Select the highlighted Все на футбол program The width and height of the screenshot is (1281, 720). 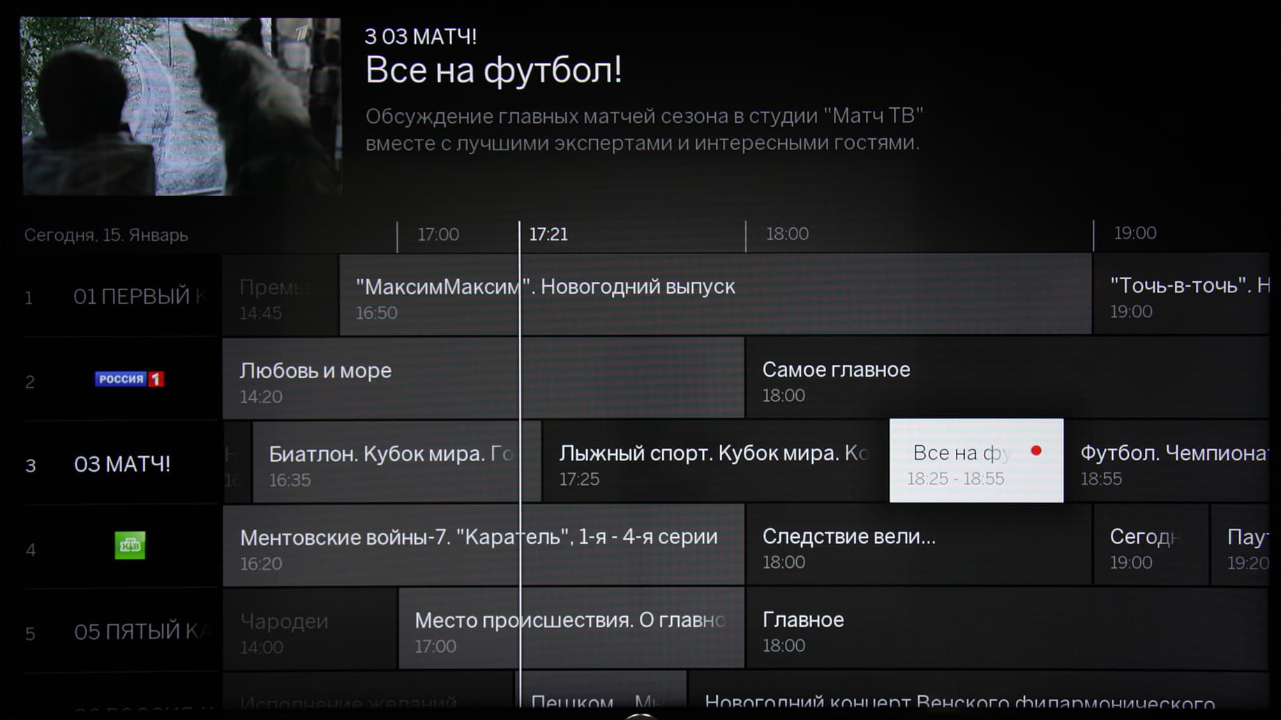coord(977,460)
